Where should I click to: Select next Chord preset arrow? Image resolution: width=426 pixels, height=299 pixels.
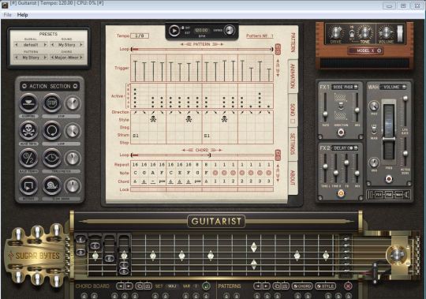point(81,58)
